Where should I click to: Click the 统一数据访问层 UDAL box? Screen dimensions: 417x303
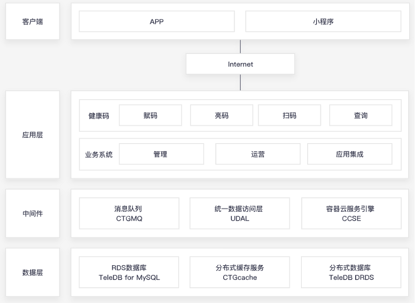239,213
